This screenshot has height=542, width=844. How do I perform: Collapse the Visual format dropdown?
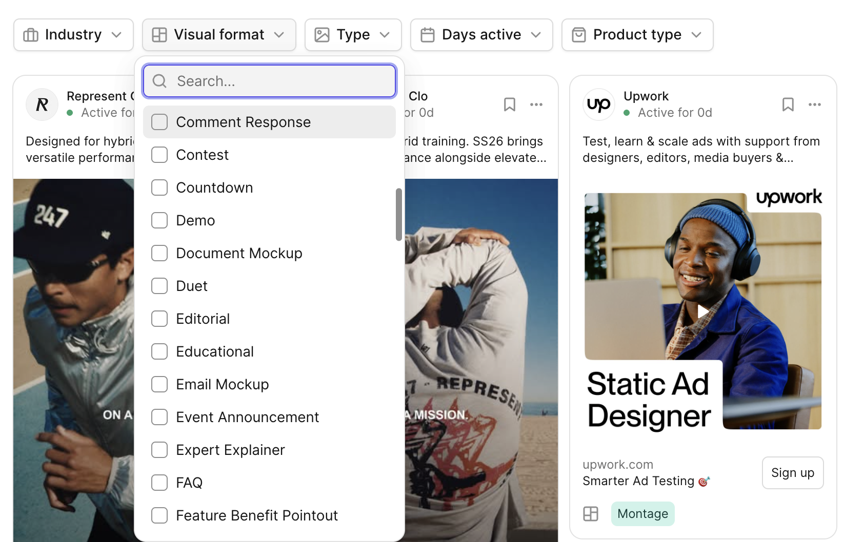click(219, 35)
